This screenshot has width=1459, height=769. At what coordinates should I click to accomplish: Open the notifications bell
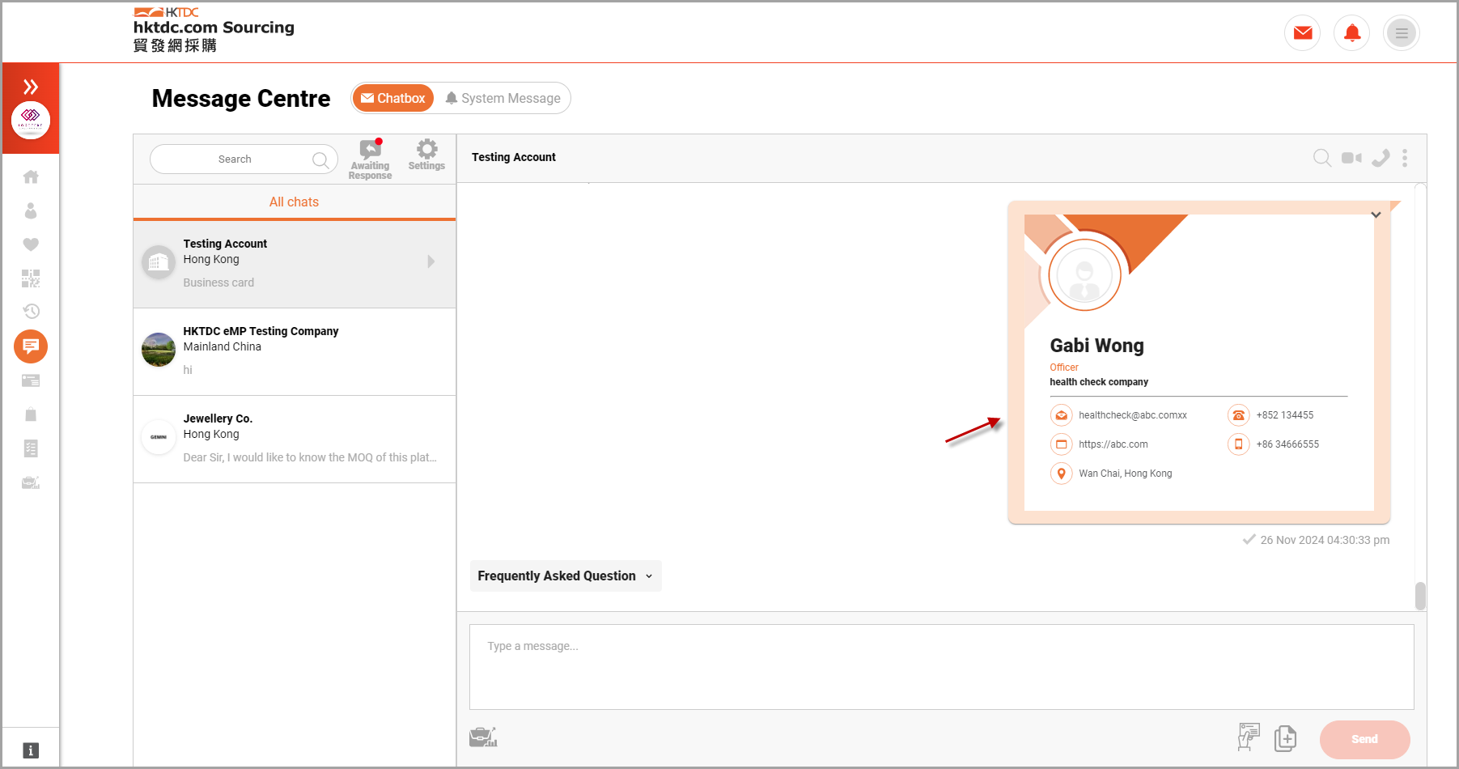click(x=1351, y=33)
